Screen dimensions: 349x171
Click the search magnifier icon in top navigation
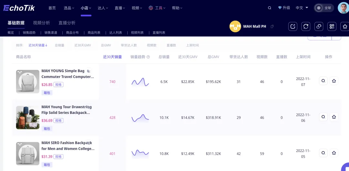[270, 8]
